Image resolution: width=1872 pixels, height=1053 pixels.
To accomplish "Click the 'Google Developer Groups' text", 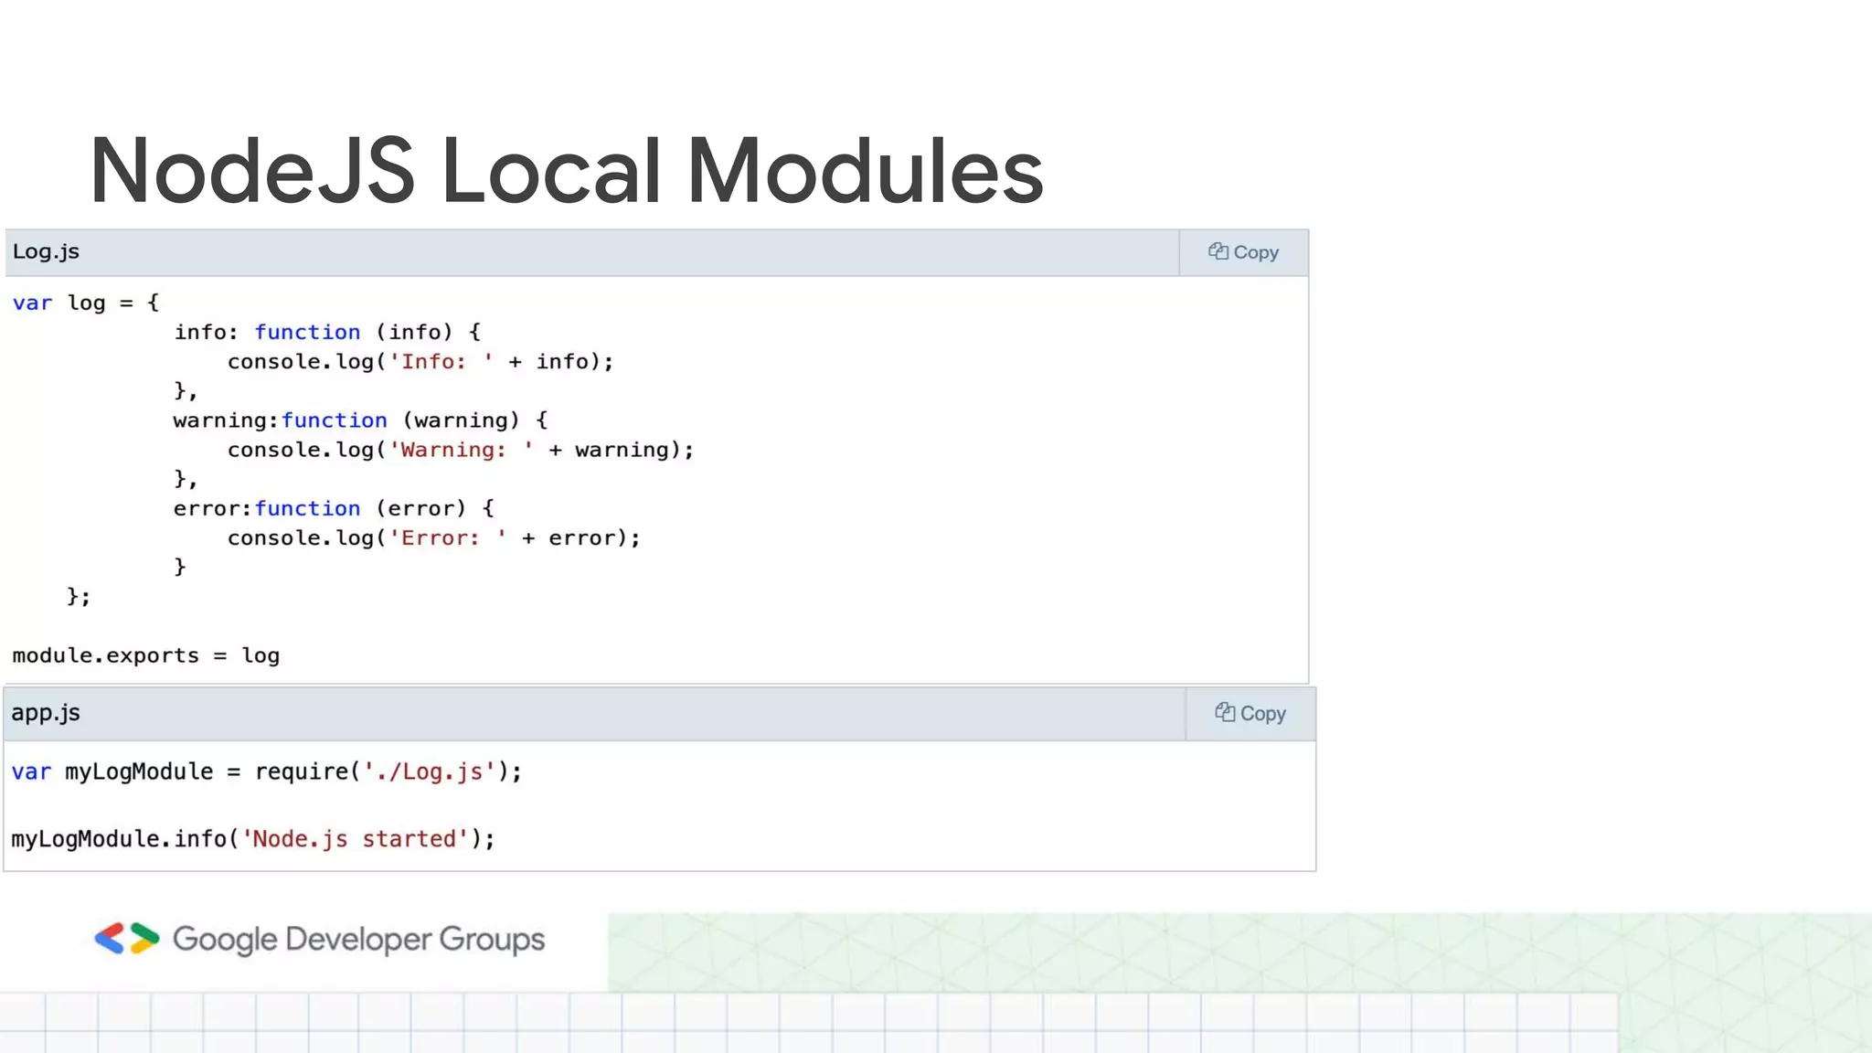I will tap(358, 940).
